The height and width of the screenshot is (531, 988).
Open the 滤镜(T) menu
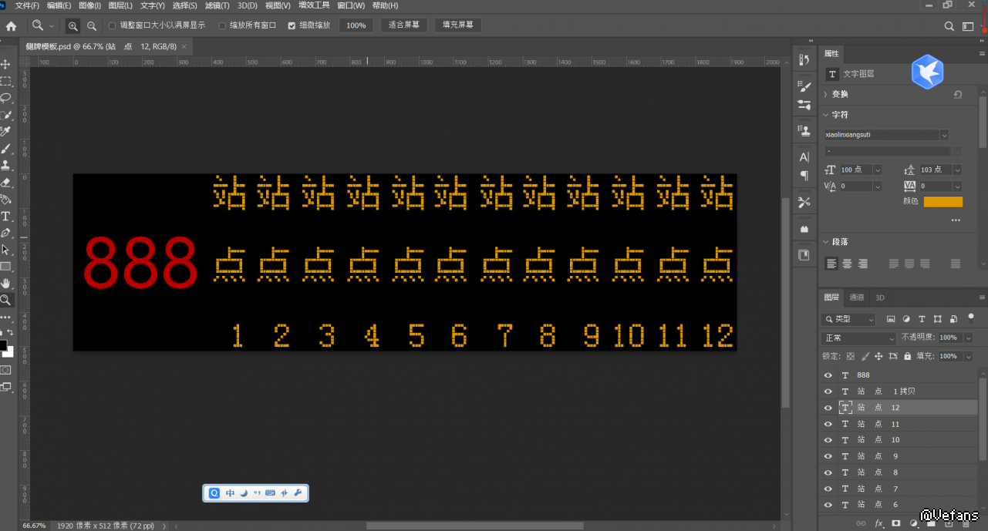(217, 5)
